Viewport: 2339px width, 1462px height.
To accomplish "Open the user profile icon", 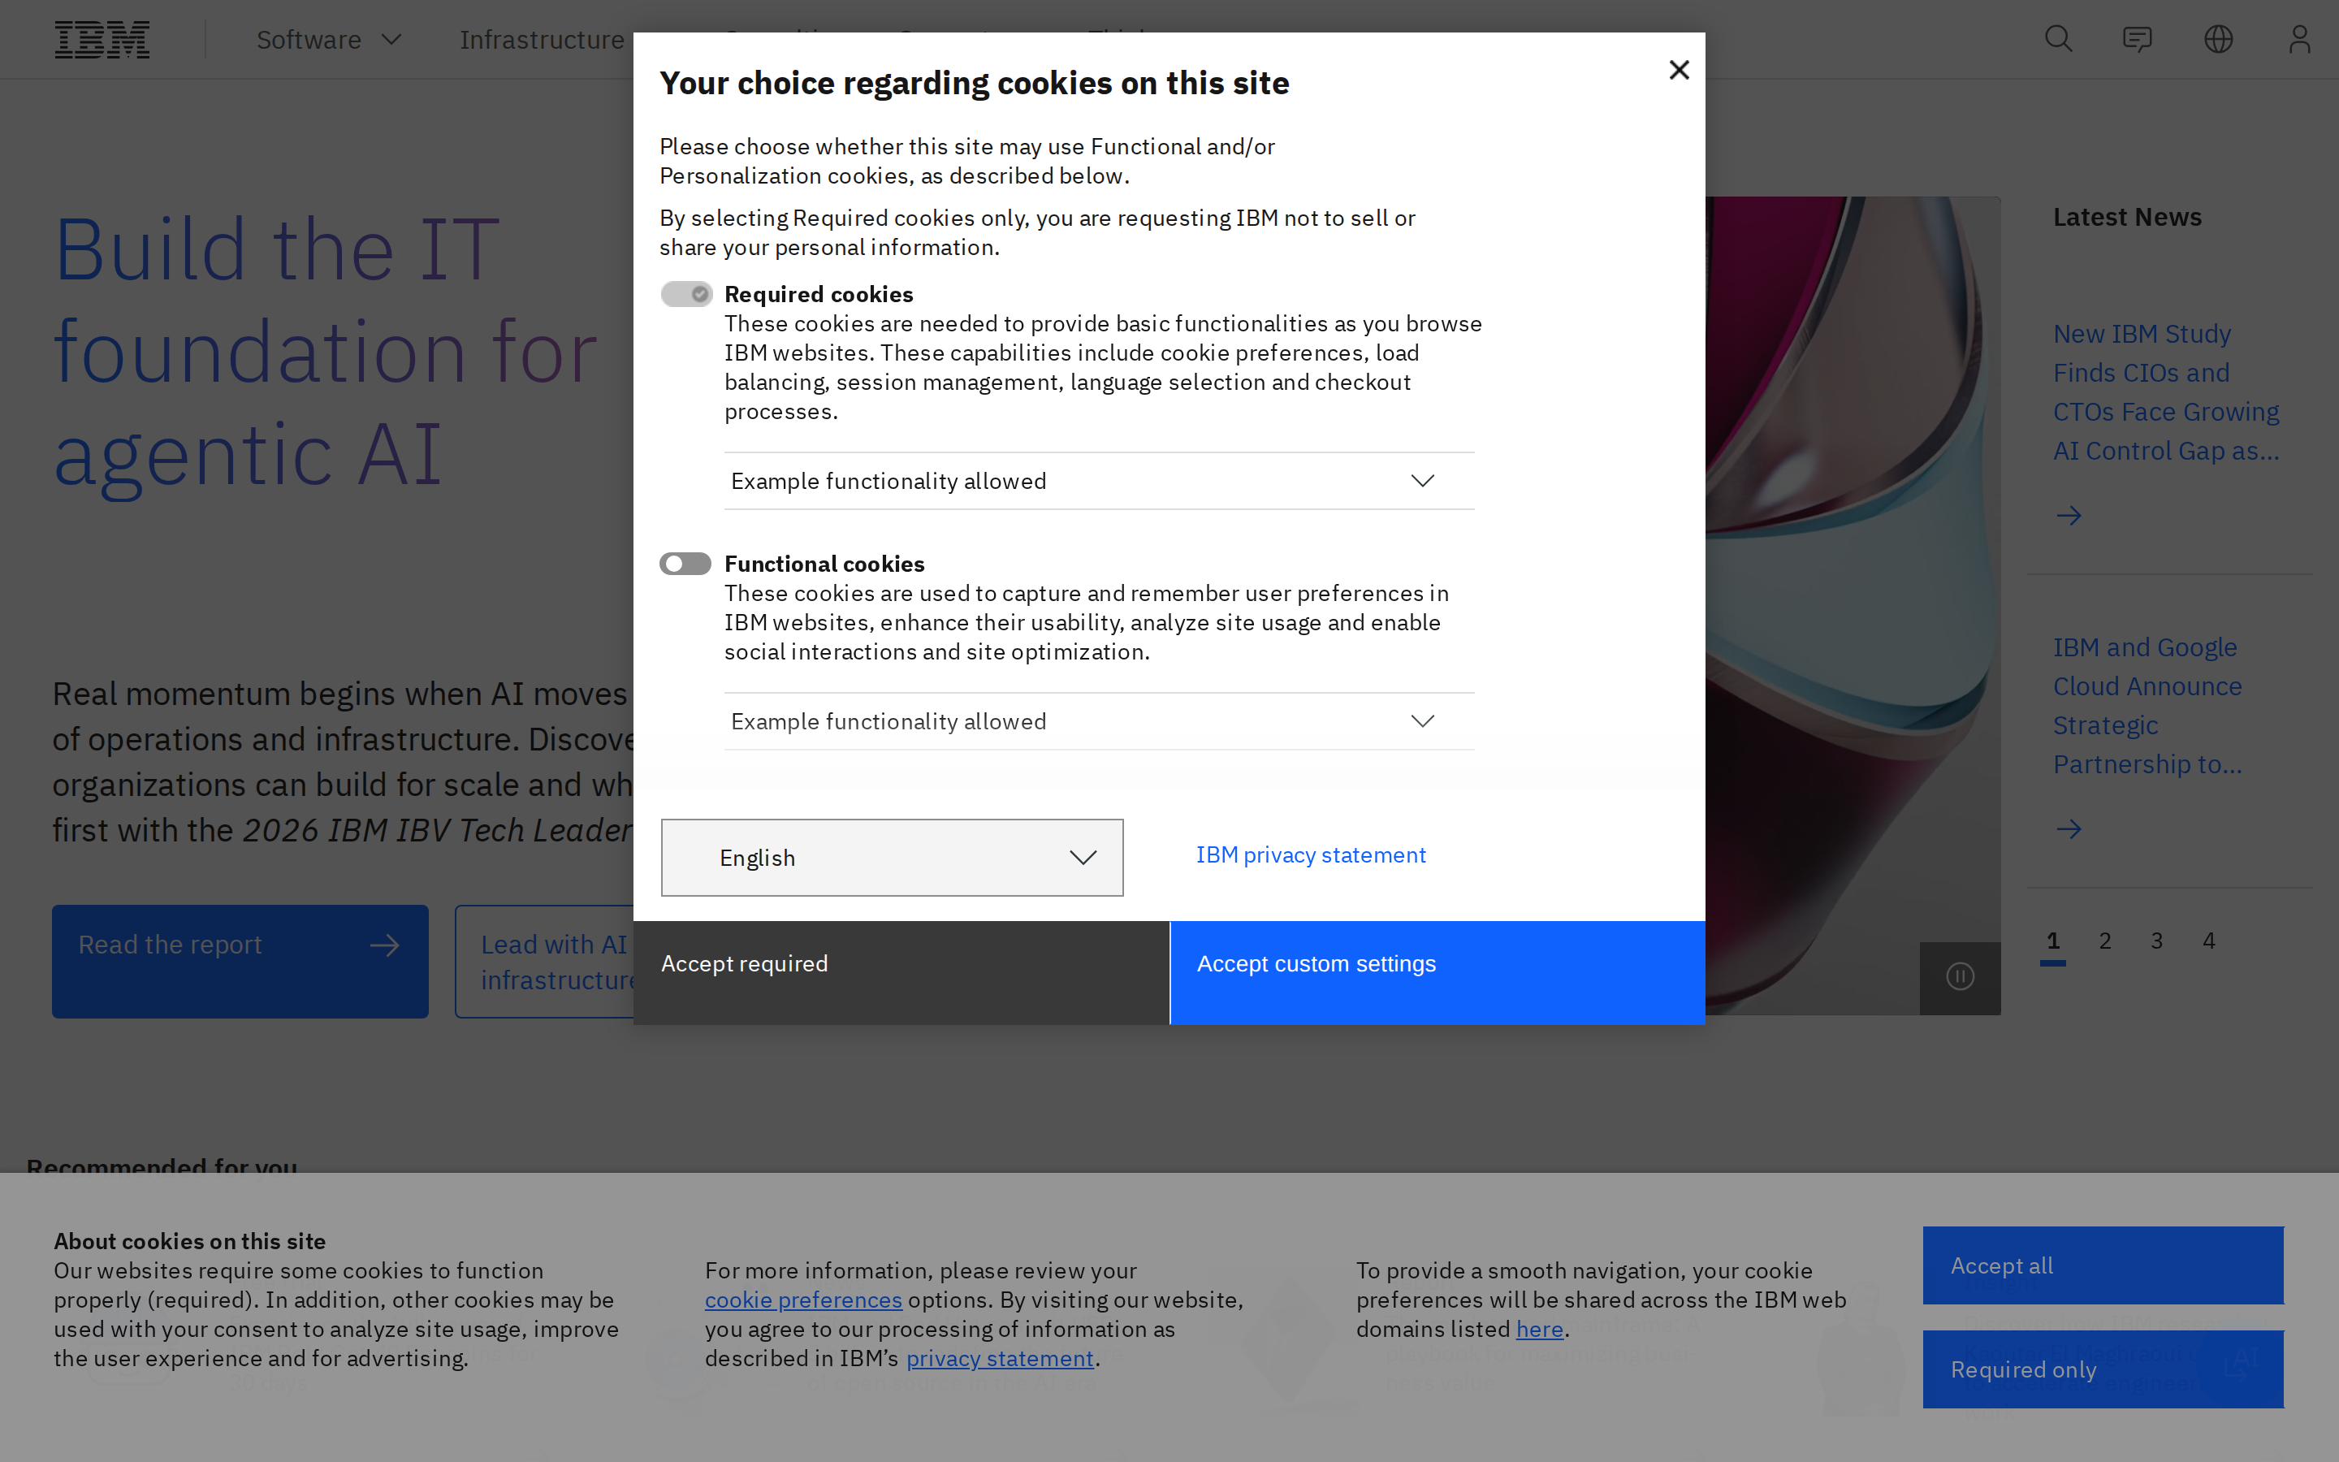I will [x=2299, y=40].
